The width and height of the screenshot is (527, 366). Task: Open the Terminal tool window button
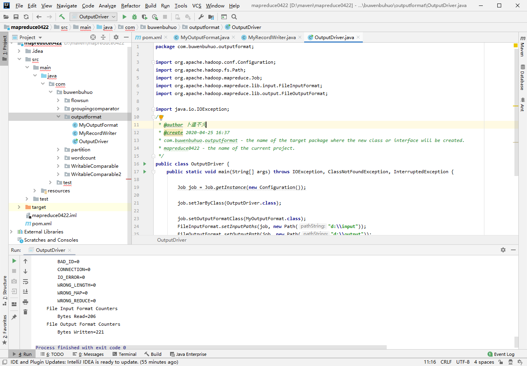[x=124, y=354]
